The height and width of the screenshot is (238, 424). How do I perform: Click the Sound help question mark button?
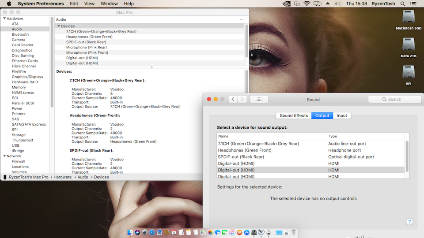tap(409, 222)
